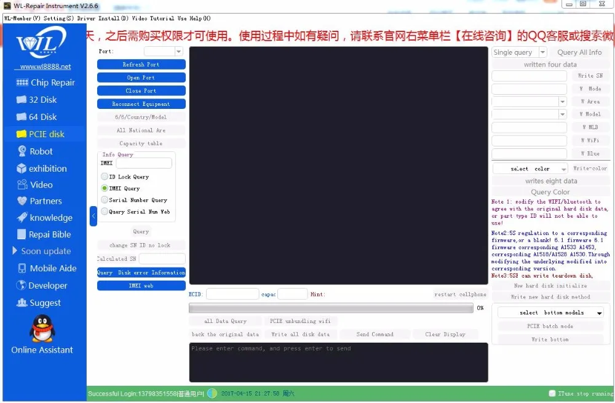
Task: Click the exhibition cube icon
Action: point(22,169)
